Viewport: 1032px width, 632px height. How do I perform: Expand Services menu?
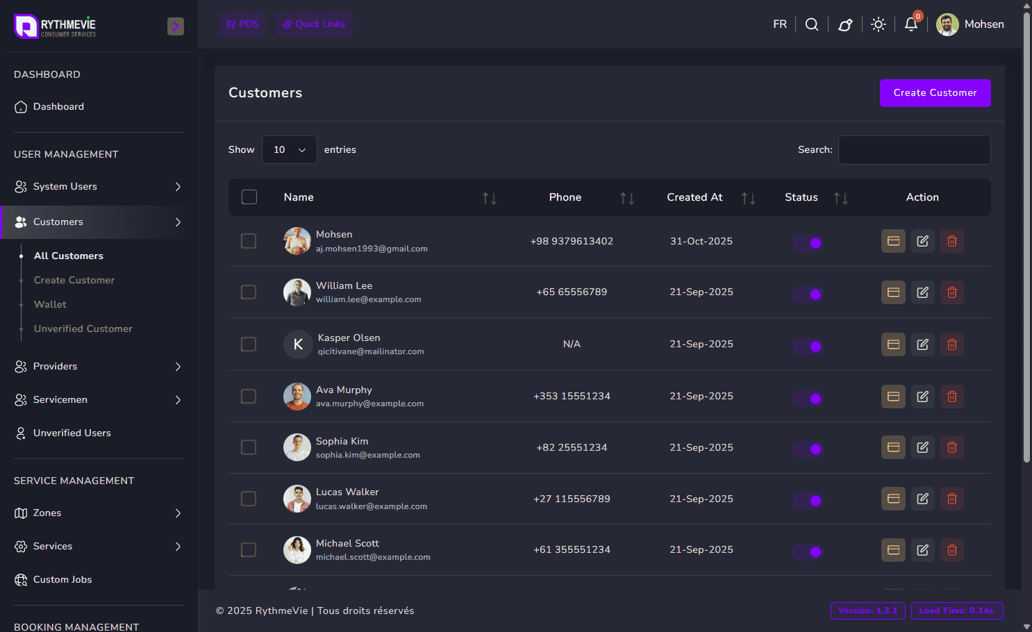99,547
